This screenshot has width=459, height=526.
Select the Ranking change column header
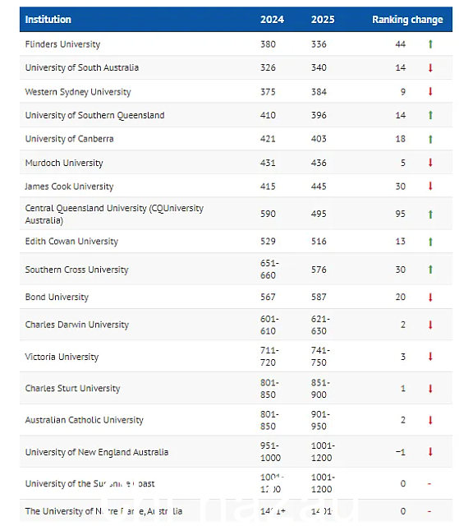point(407,20)
